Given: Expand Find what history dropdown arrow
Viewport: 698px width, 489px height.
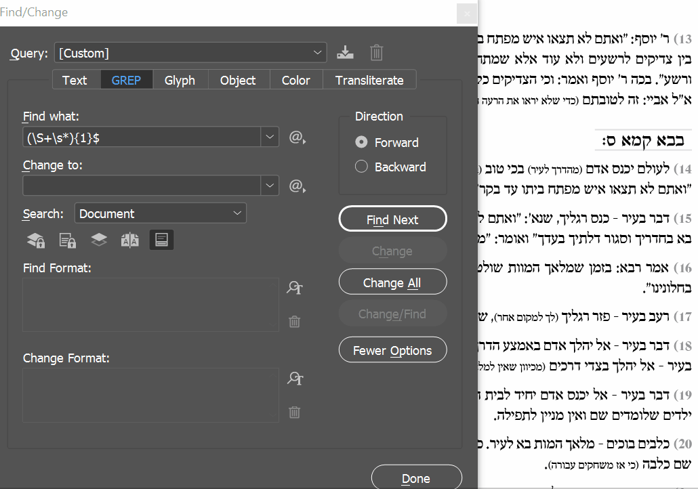Looking at the screenshot, I should tap(270, 137).
